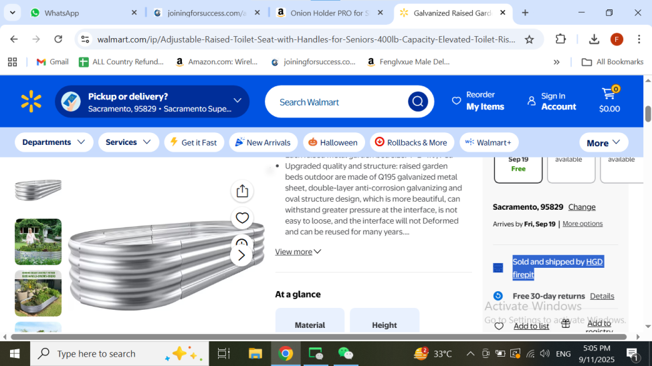Image resolution: width=652 pixels, height=366 pixels.
Task: Show more bookmarks with double chevron
Action: pos(556,62)
